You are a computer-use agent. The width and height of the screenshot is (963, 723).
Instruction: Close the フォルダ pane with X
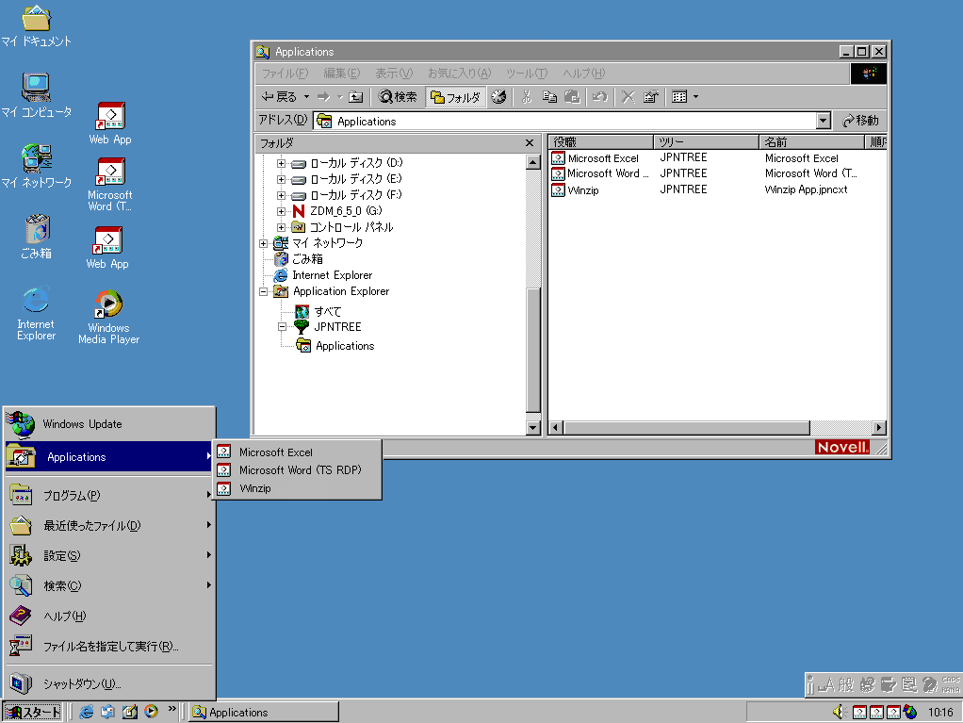tap(530, 143)
